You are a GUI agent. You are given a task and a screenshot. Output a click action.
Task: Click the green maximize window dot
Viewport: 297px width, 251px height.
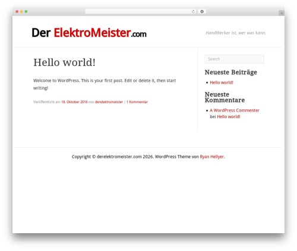click(26, 12)
